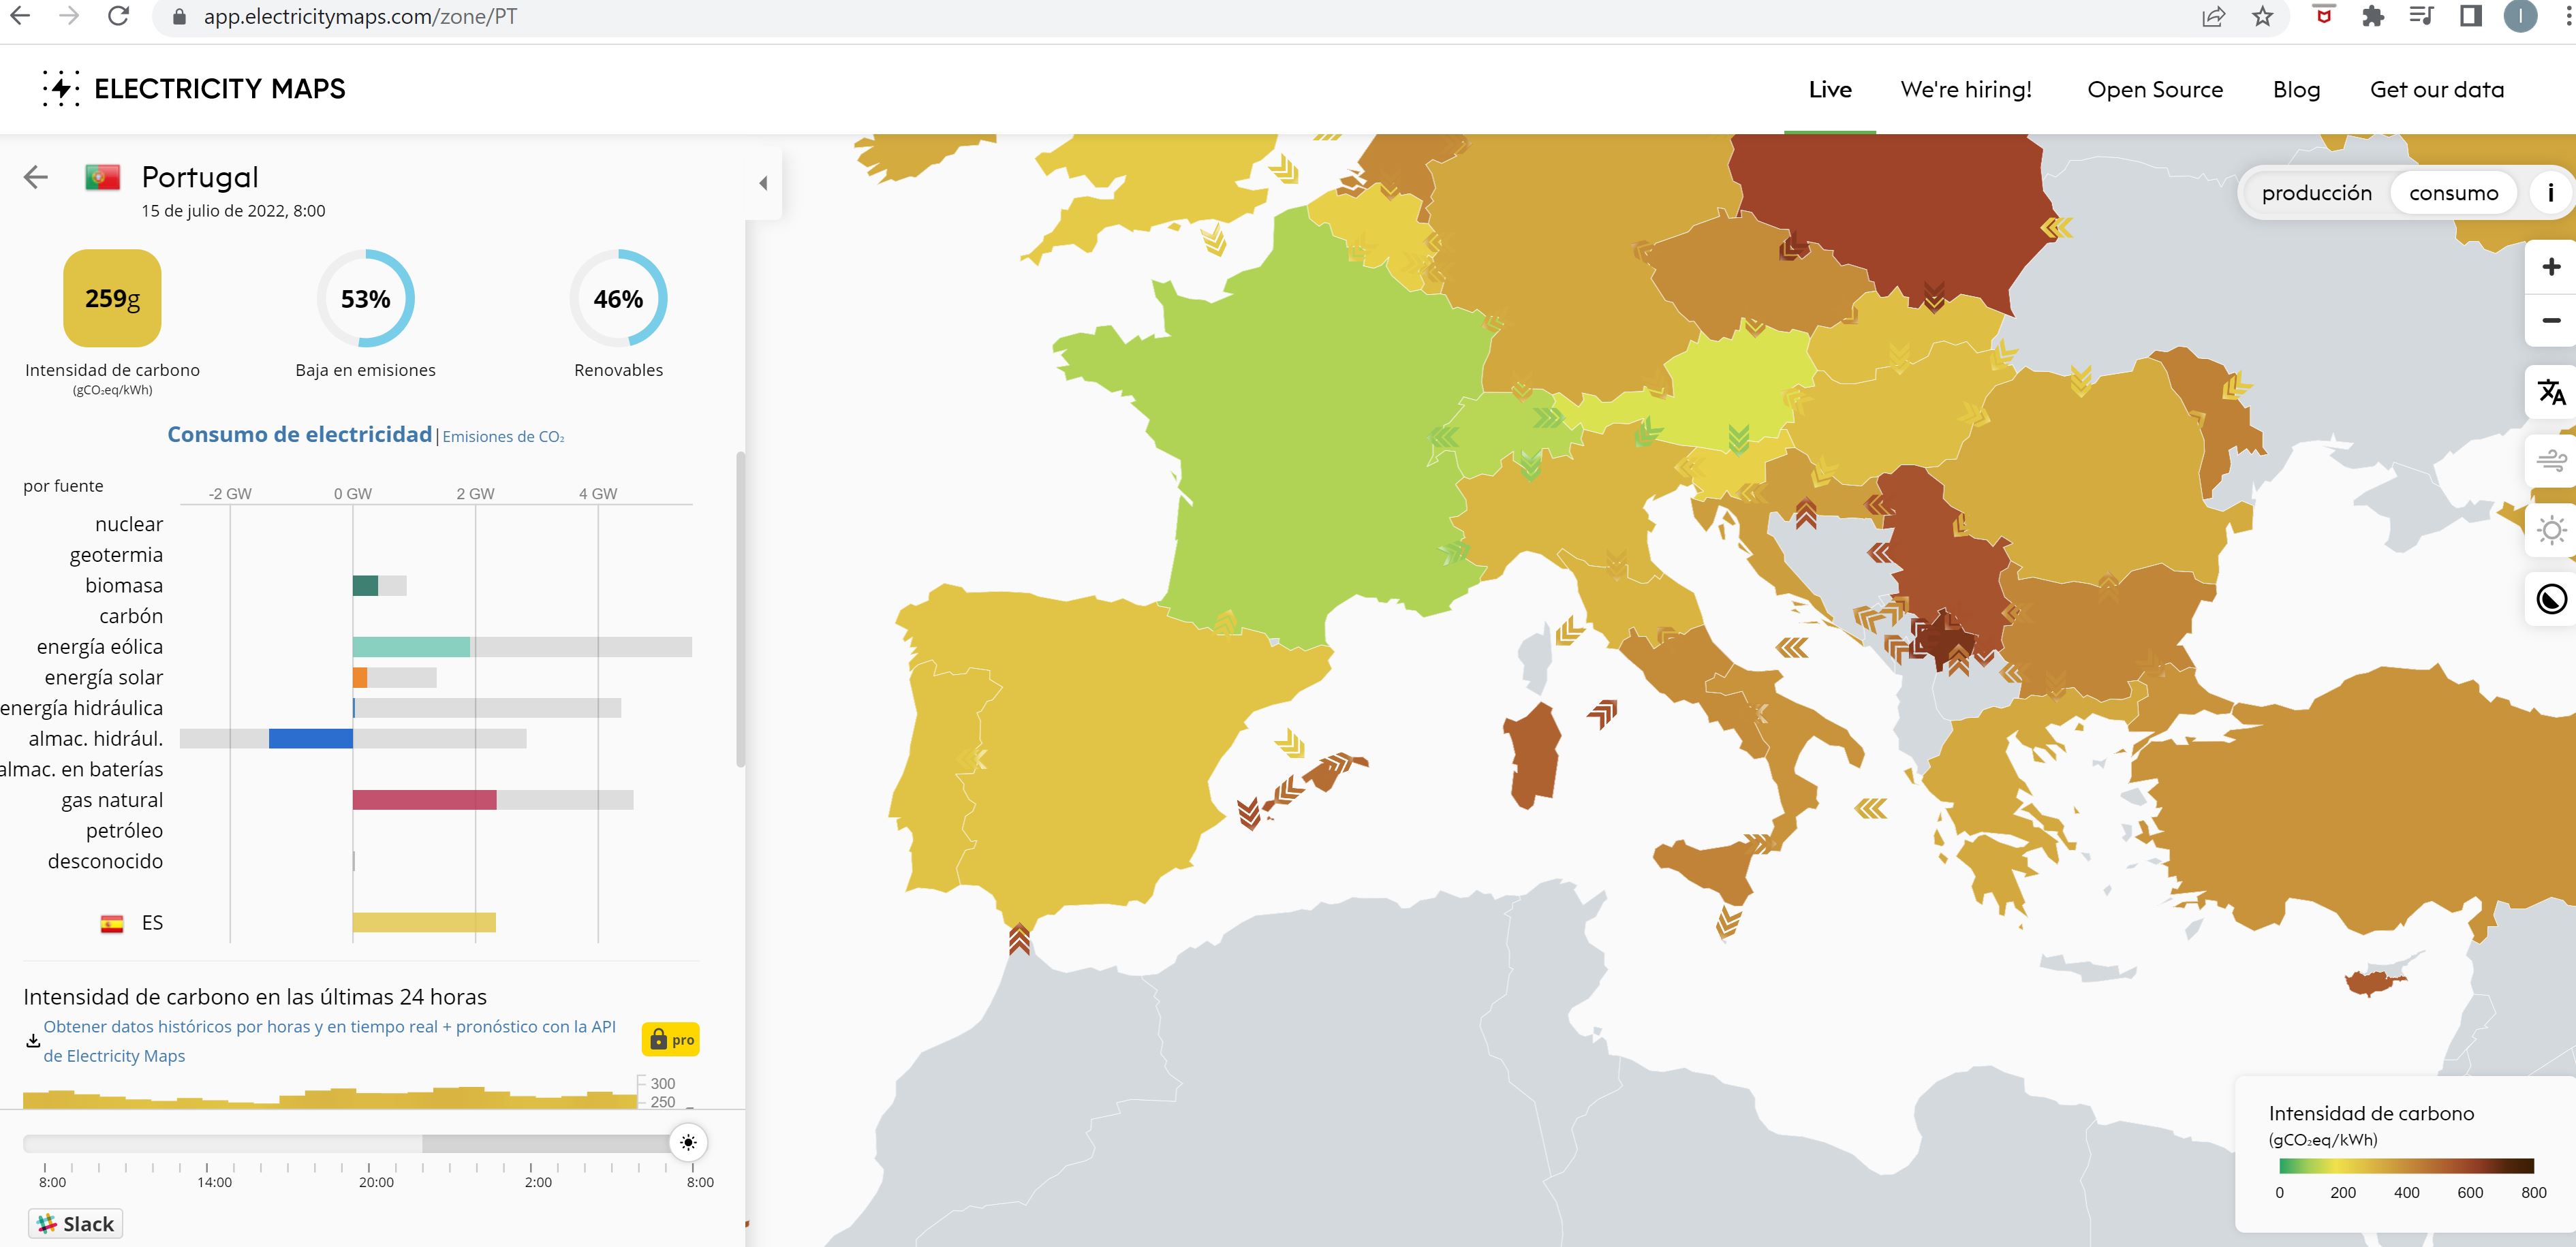Screen dimensions: 2576x1247
Task: Switch the map to producción mode
Action: coord(2316,193)
